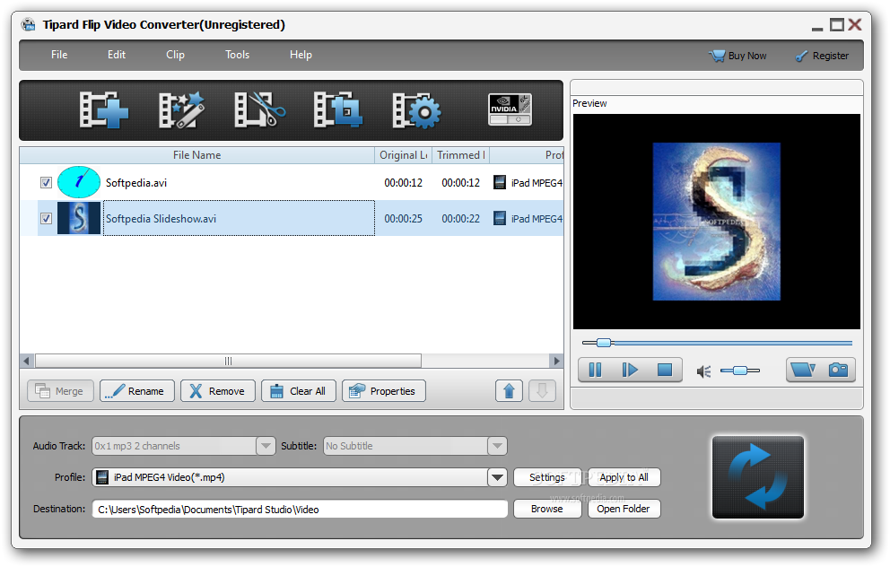The width and height of the screenshot is (890, 567).
Task: Open the snapshot folder icon
Action: pyautogui.click(x=803, y=370)
